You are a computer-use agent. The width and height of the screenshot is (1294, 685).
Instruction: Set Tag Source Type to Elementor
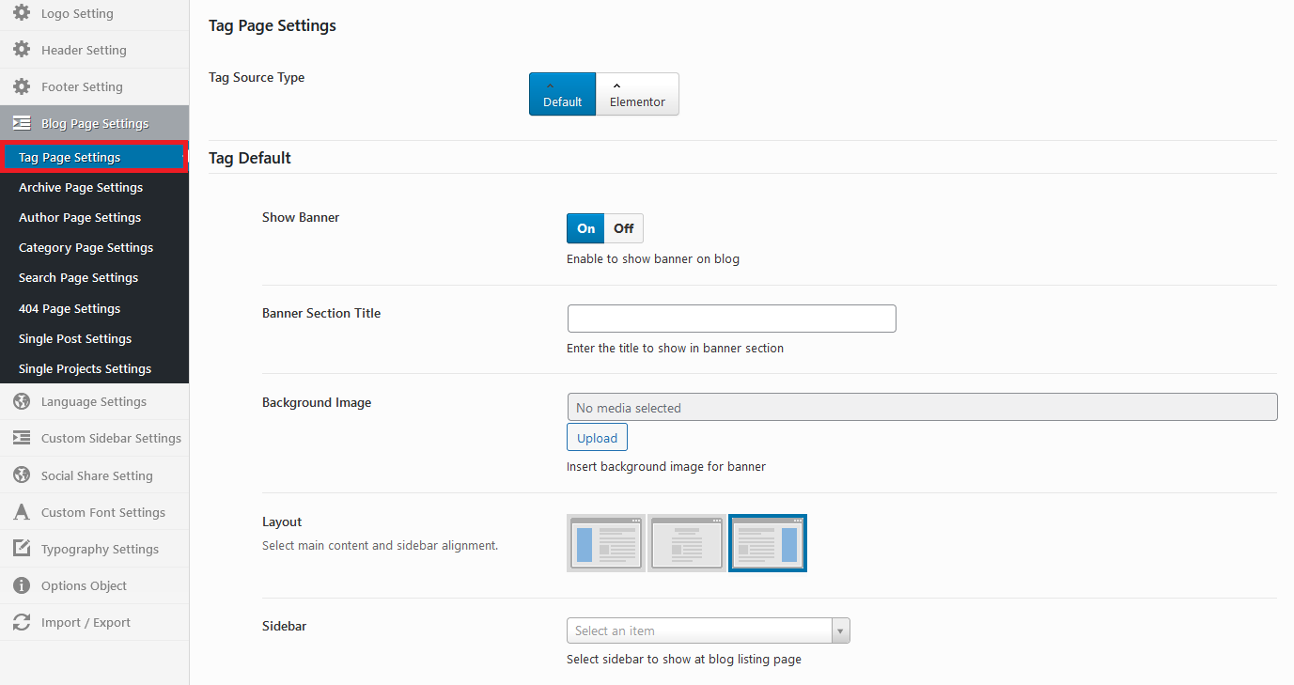[637, 94]
